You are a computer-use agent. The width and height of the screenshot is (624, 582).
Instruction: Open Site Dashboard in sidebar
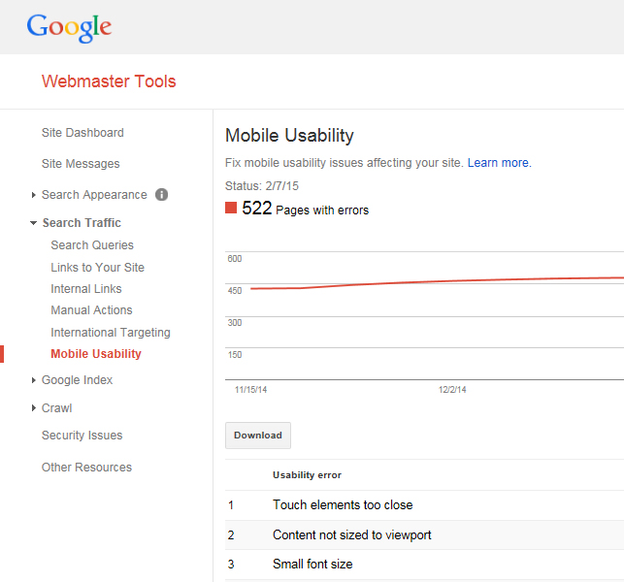tap(82, 133)
